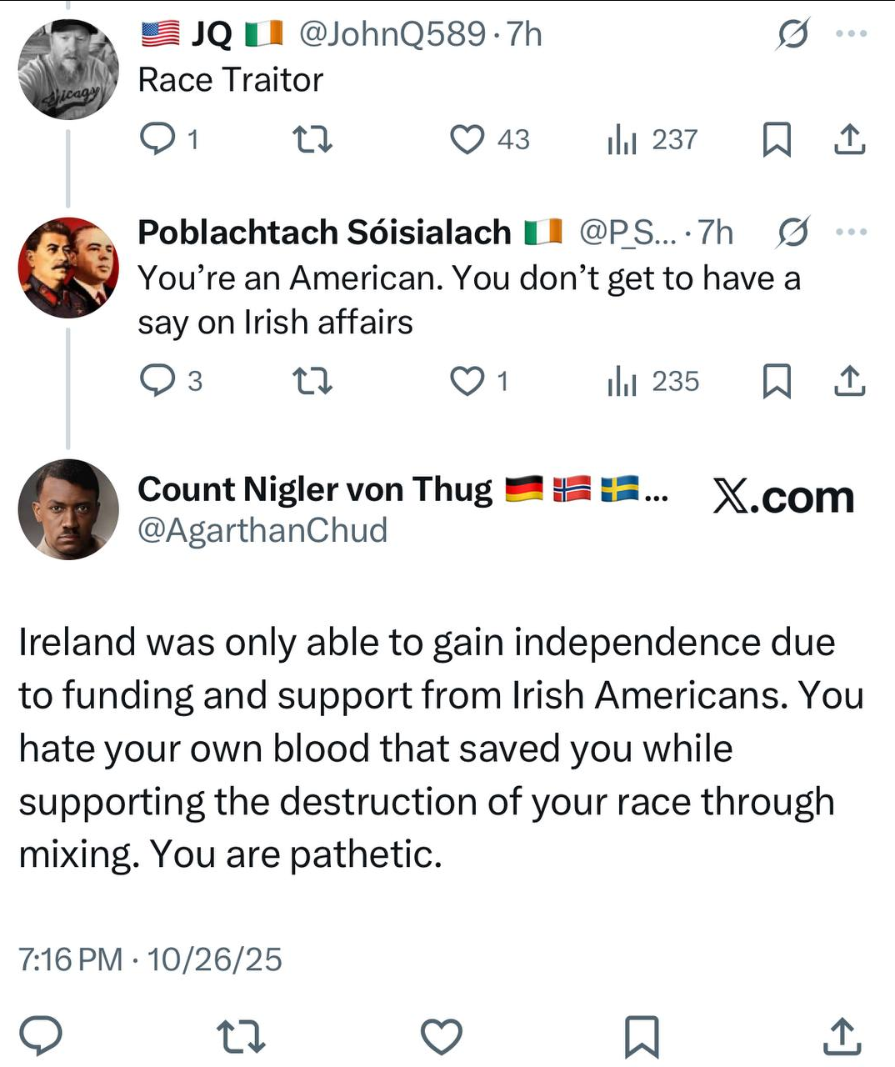Reply to JQ's post
This screenshot has height=1067, width=895.
[157, 139]
